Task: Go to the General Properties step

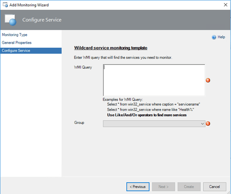Action: point(17,43)
